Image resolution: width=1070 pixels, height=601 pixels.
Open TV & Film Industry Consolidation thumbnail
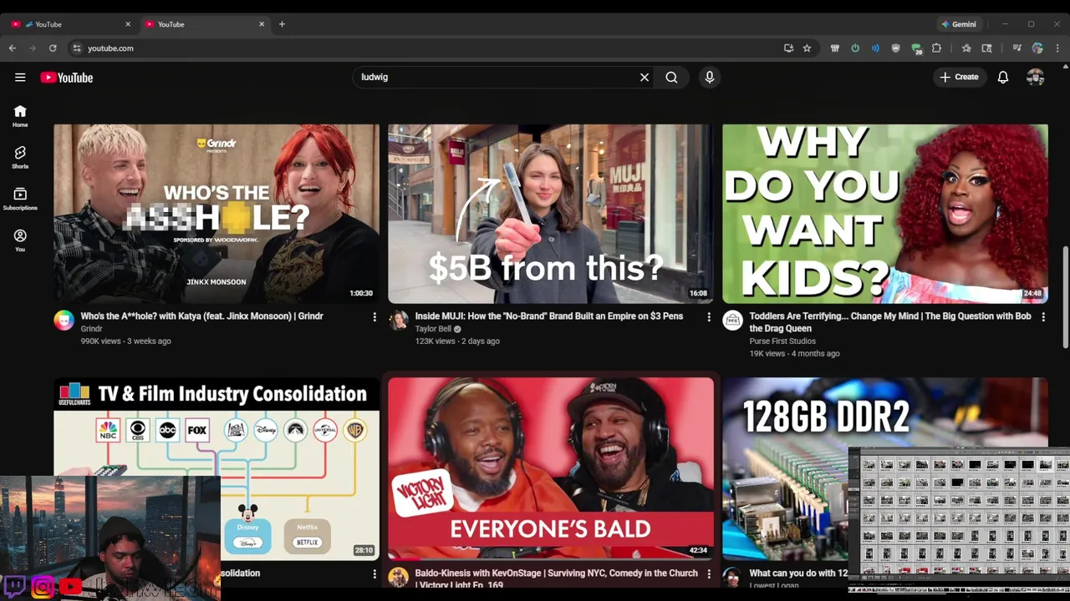(x=217, y=468)
